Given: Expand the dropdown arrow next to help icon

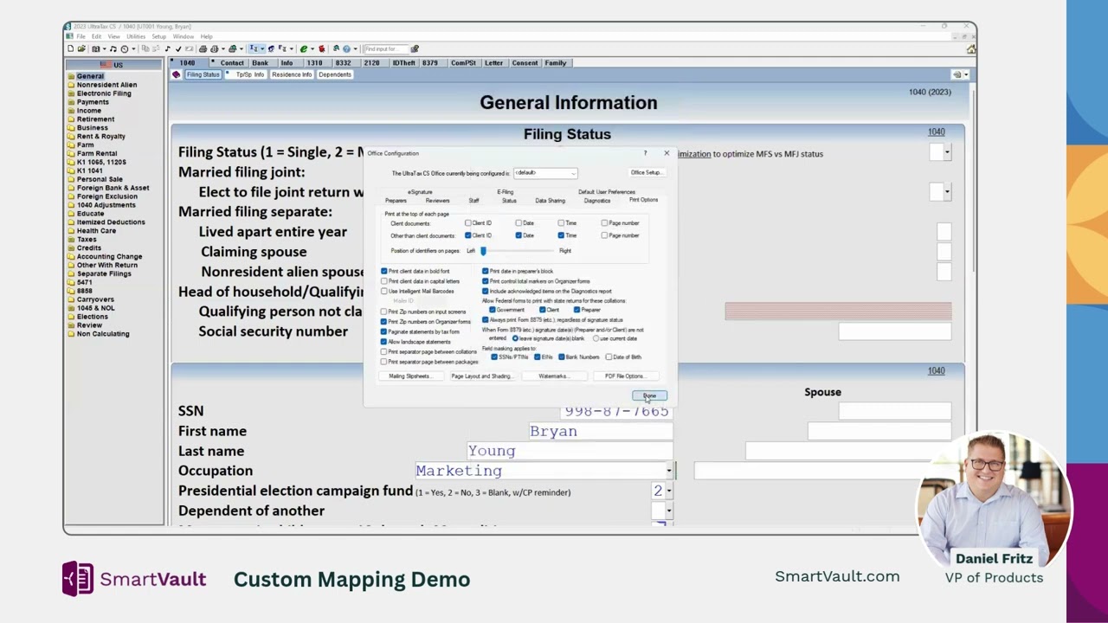Looking at the screenshot, I should tap(357, 49).
